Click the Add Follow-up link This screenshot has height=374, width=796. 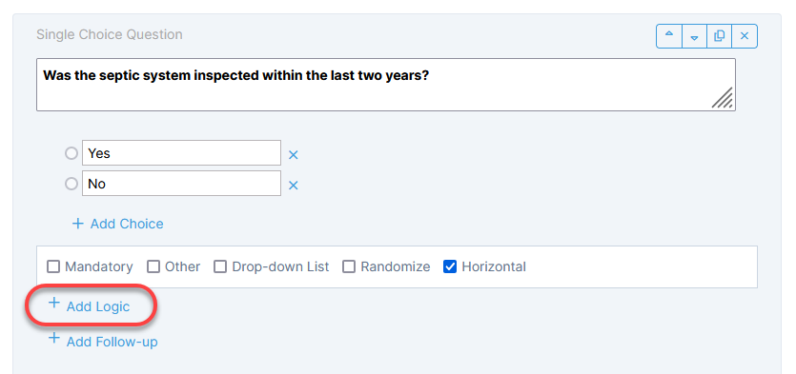tap(112, 342)
